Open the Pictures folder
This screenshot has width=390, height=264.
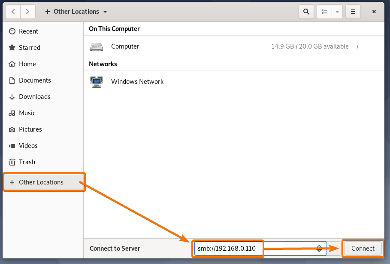pos(30,129)
